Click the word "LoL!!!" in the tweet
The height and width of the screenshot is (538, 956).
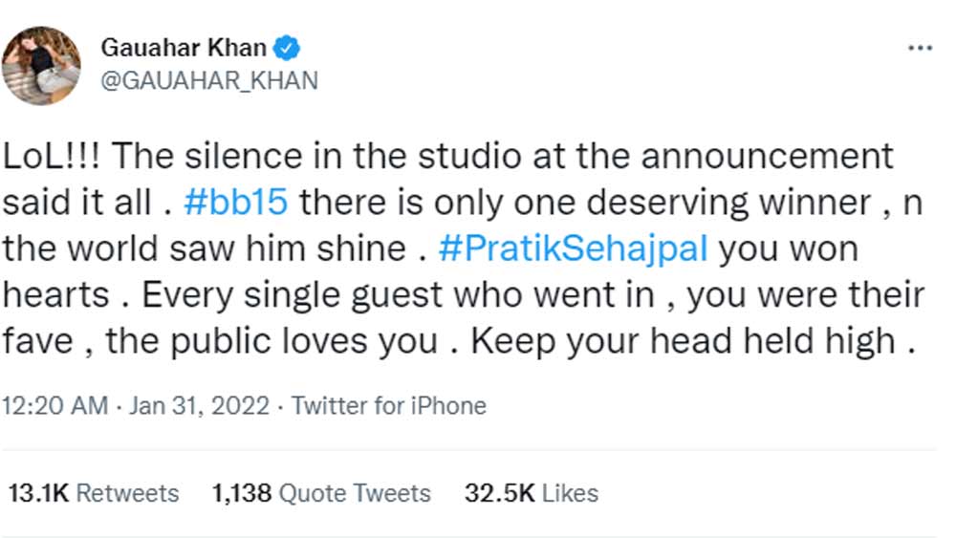pyautogui.click(x=55, y=155)
